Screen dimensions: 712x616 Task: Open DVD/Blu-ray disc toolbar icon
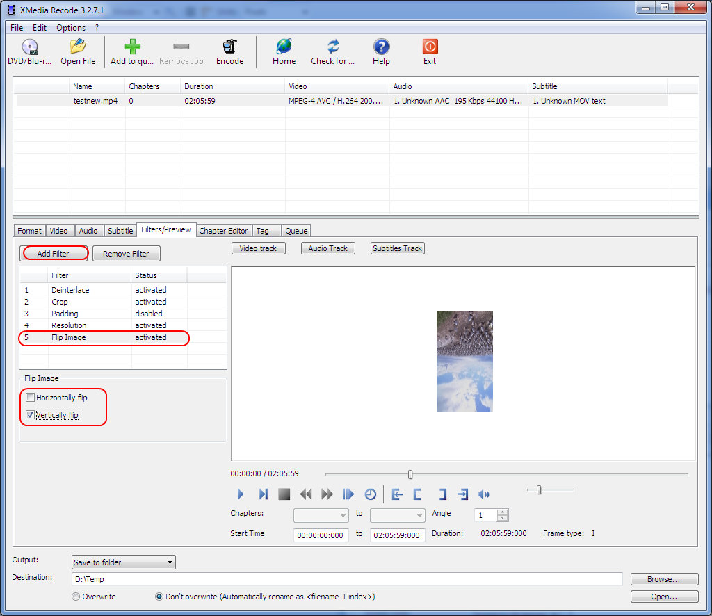point(30,47)
